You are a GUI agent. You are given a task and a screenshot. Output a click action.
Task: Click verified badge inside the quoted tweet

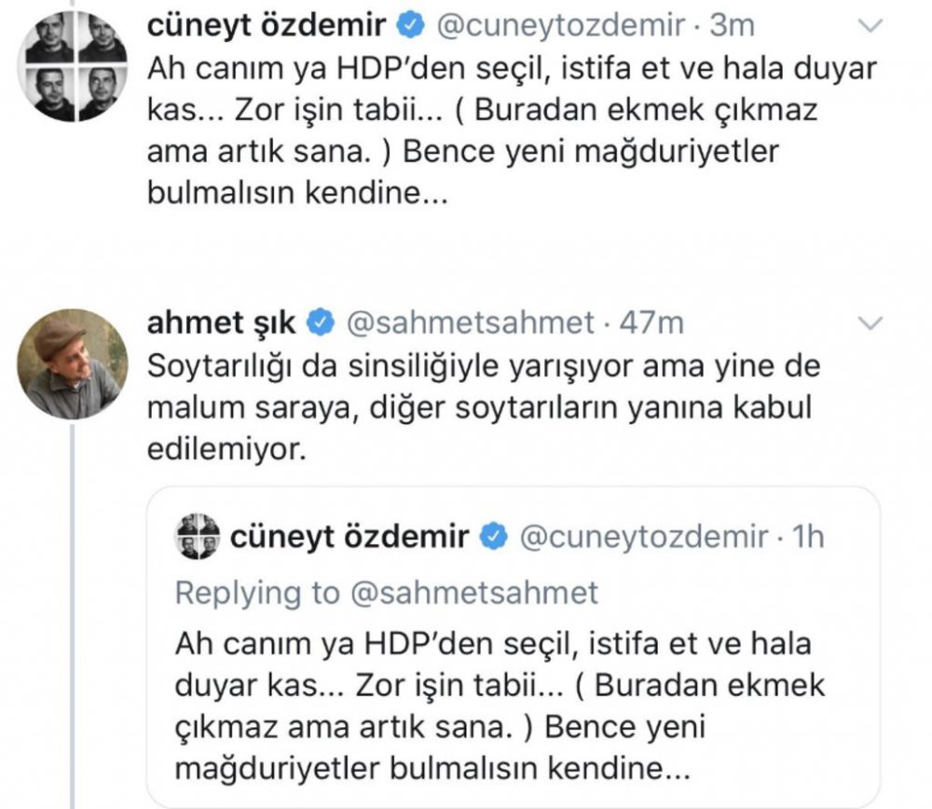(x=494, y=537)
